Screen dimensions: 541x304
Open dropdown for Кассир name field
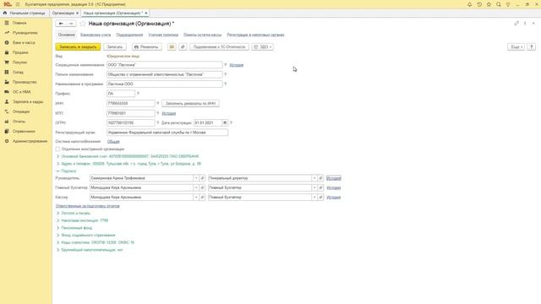[196, 197]
